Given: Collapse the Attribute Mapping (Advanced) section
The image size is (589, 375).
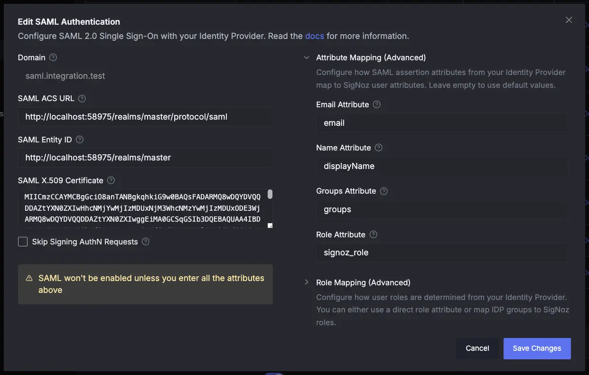Looking at the screenshot, I should [x=307, y=57].
